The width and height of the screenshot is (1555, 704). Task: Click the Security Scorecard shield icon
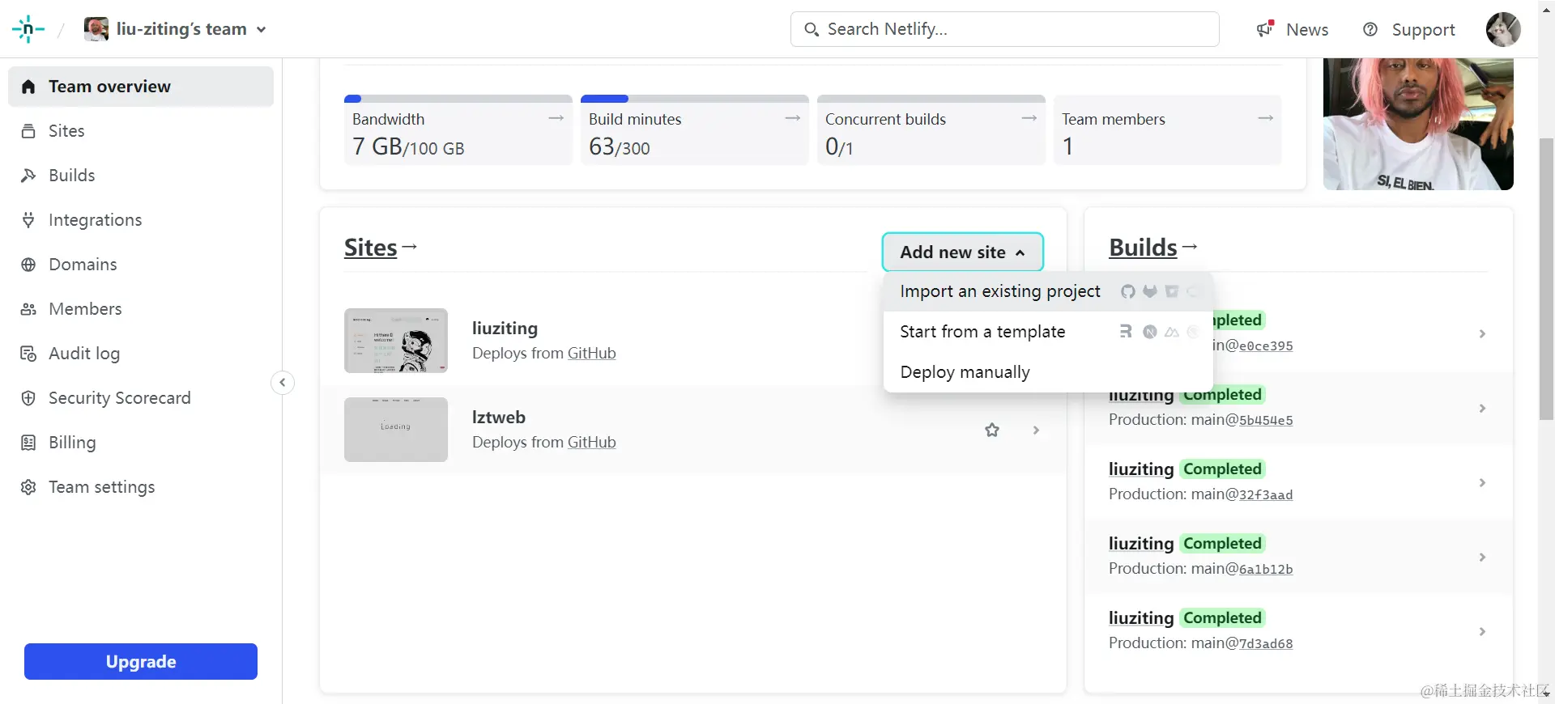(x=28, y=398)
